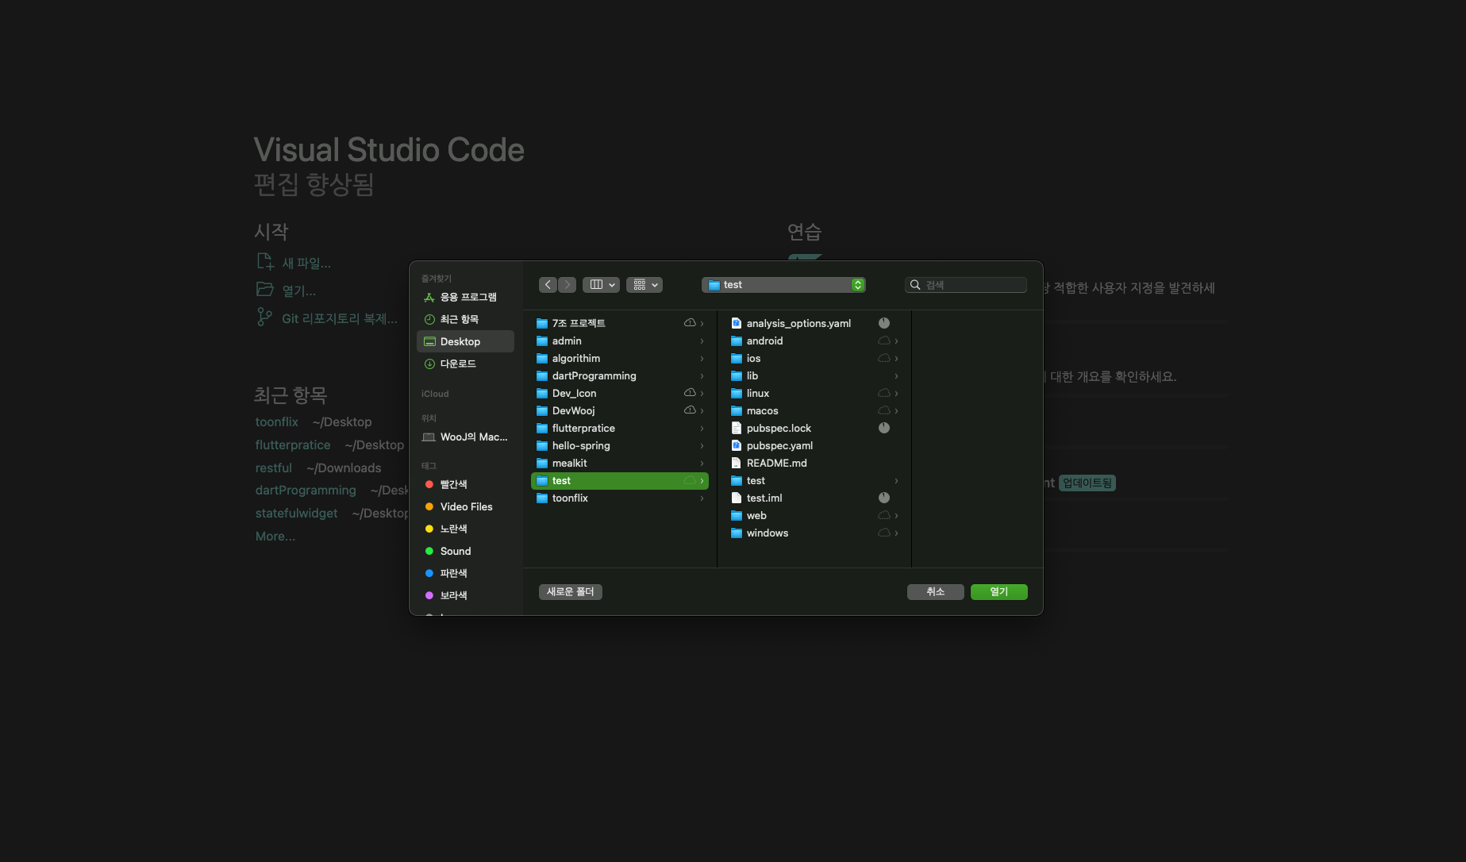Select the macos folder
The image size is (1466, 862).
(814, 410)
